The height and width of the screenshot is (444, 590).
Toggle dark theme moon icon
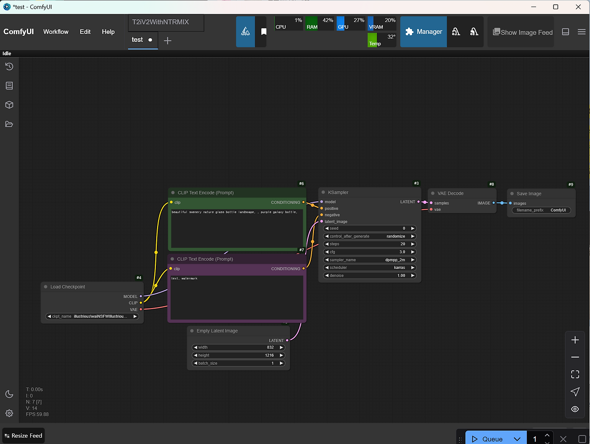(9, 394)
